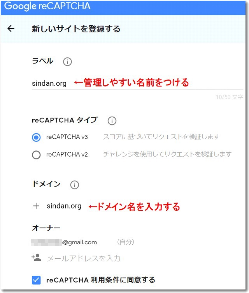Select the reCAPTCHA v3 radio button
The image size is (249, 293).
[x=36, y=137]
